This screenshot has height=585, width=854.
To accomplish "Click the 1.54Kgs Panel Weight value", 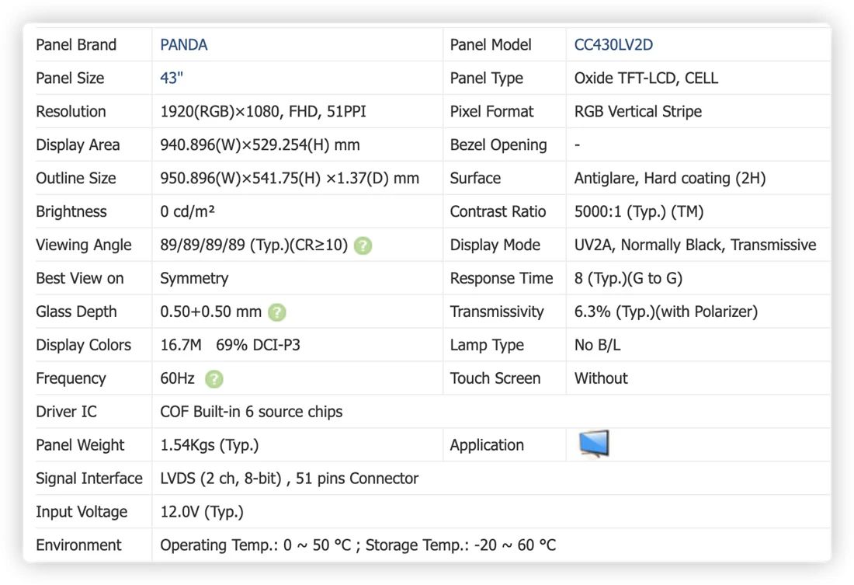I will [x=209, y=445].
